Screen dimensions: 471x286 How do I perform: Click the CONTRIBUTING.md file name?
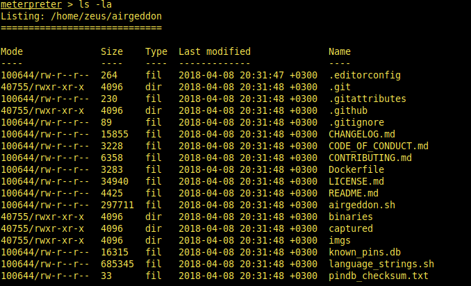pyautogui.click(x=370, y=158)
